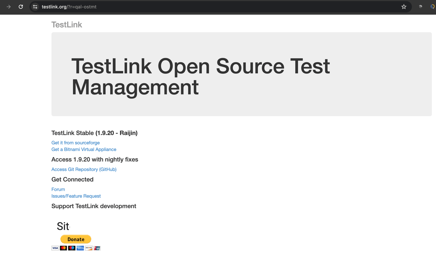The width and height of the screenshot is (436, 254).
Task: Open the Get it from sourceforge link
Action: pyautogui.click(x=75, y=143)
